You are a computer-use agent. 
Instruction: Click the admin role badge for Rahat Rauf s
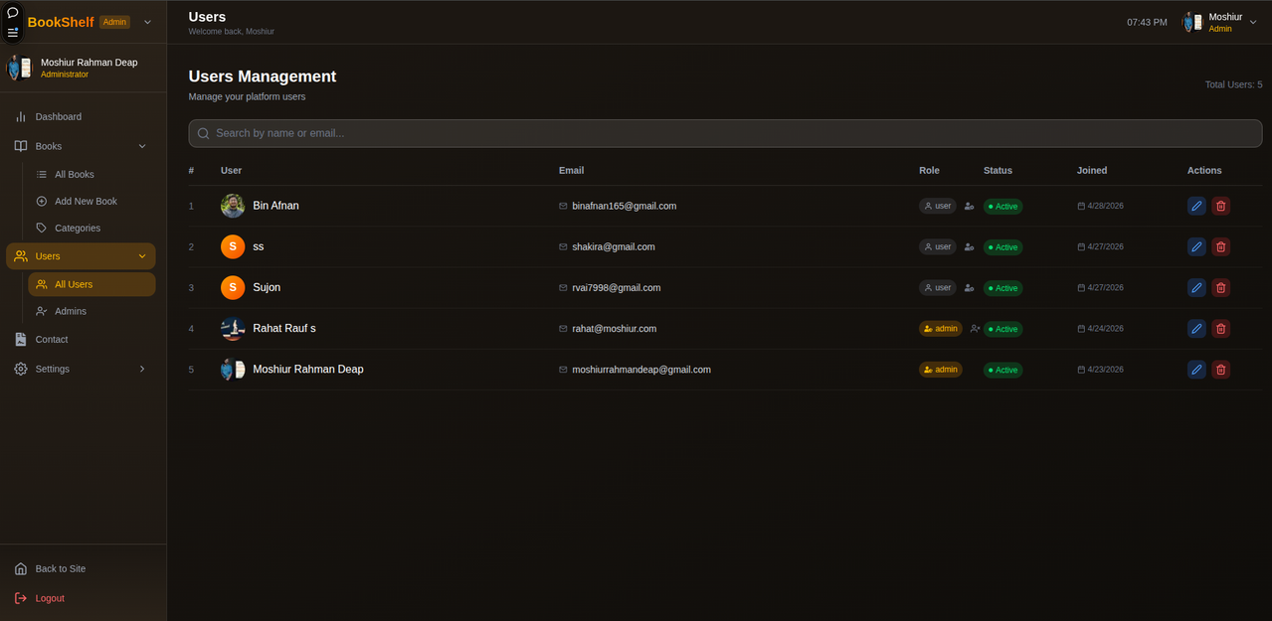coord(941,328)
